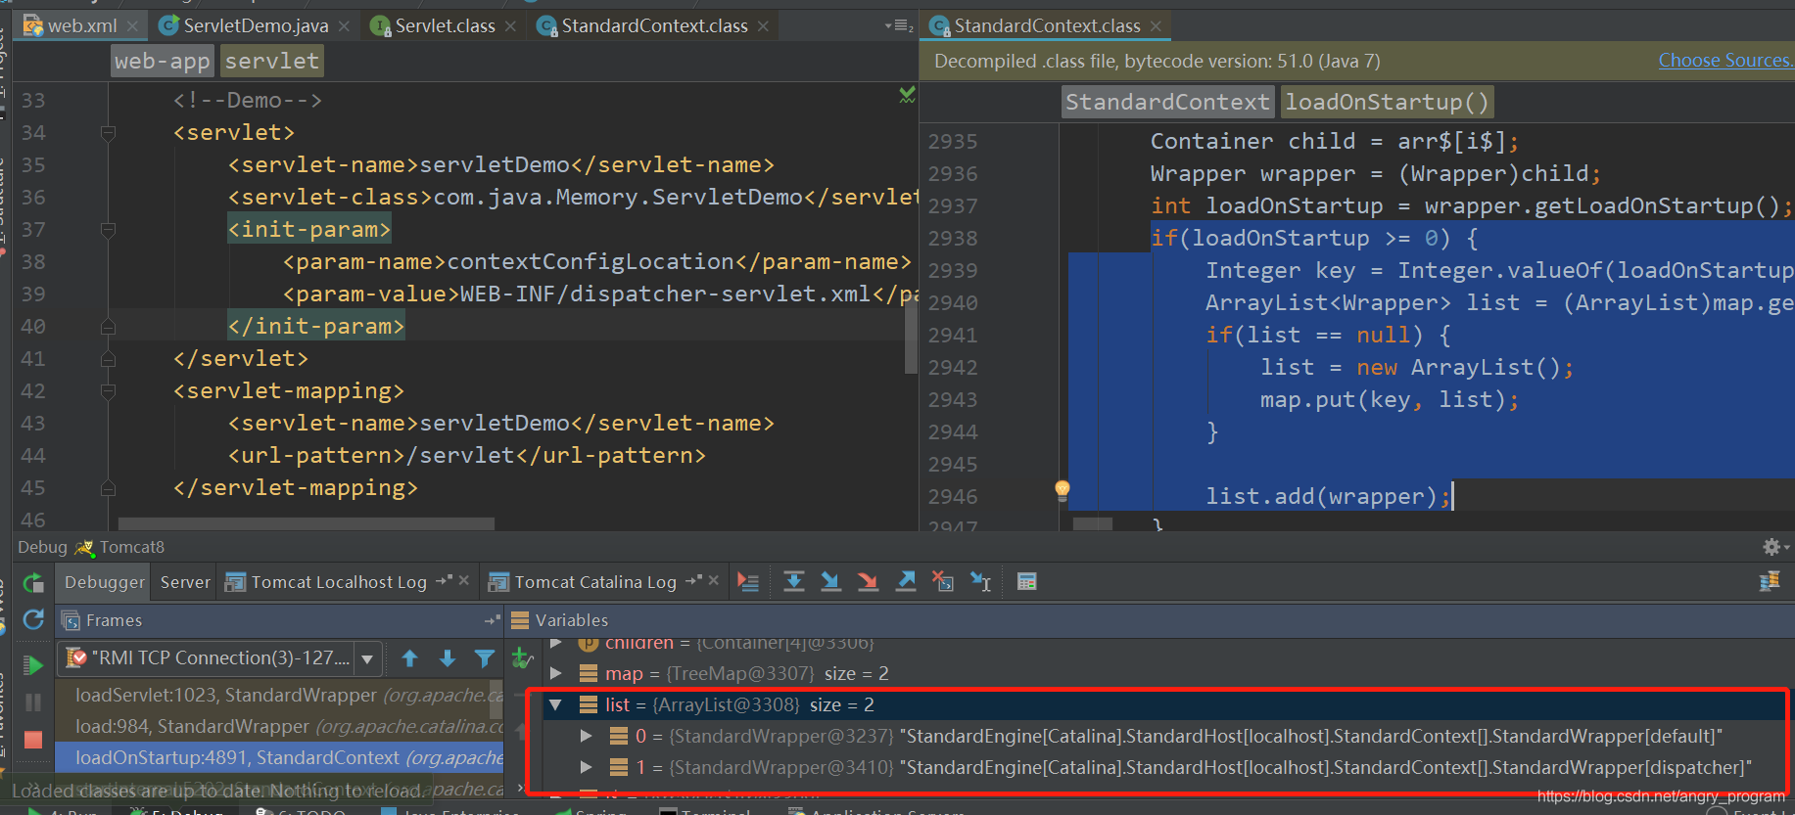
Task: Click the Step Over debugger icon
Action: click(x=794, y=582)
